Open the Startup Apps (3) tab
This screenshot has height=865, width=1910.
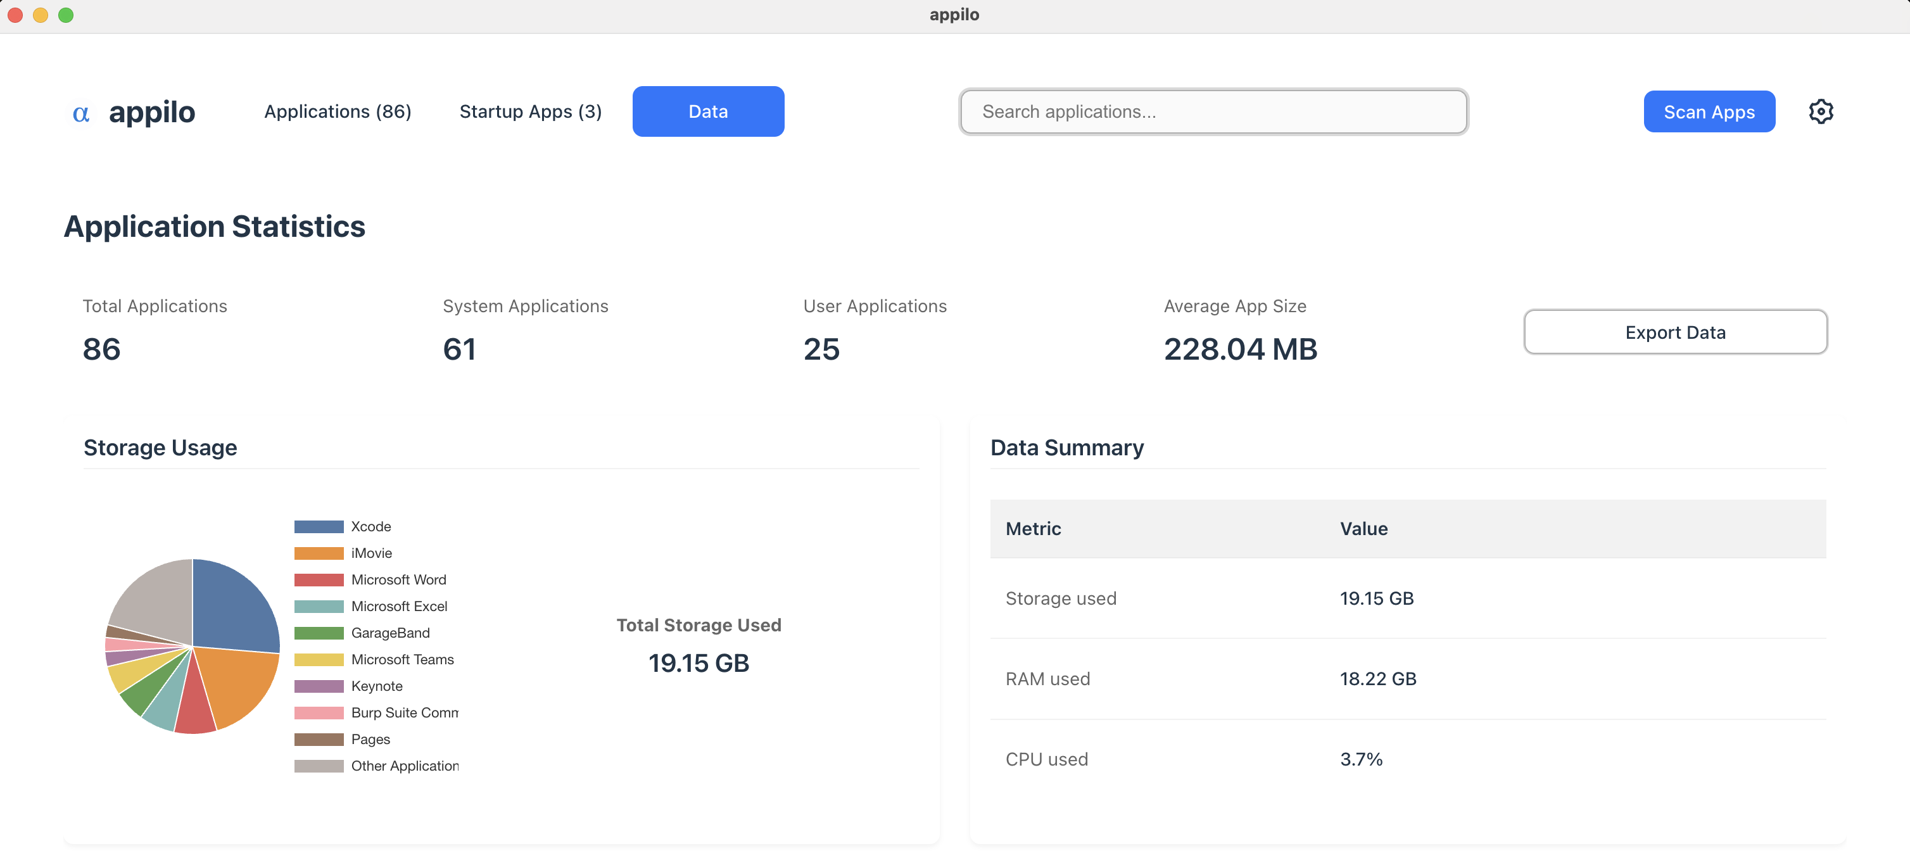pos(531,112)
